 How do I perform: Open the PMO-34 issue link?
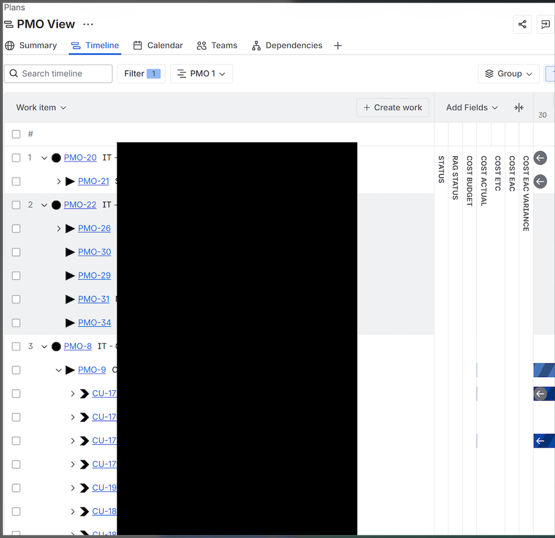pos(94,323)
